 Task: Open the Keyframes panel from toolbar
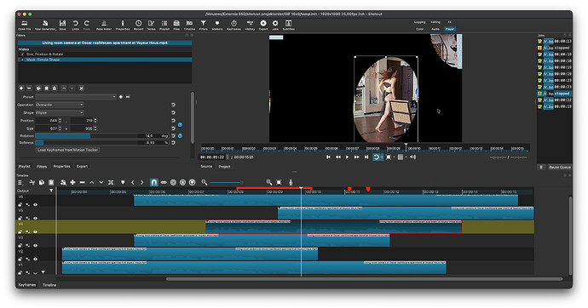tap(233, 25)
